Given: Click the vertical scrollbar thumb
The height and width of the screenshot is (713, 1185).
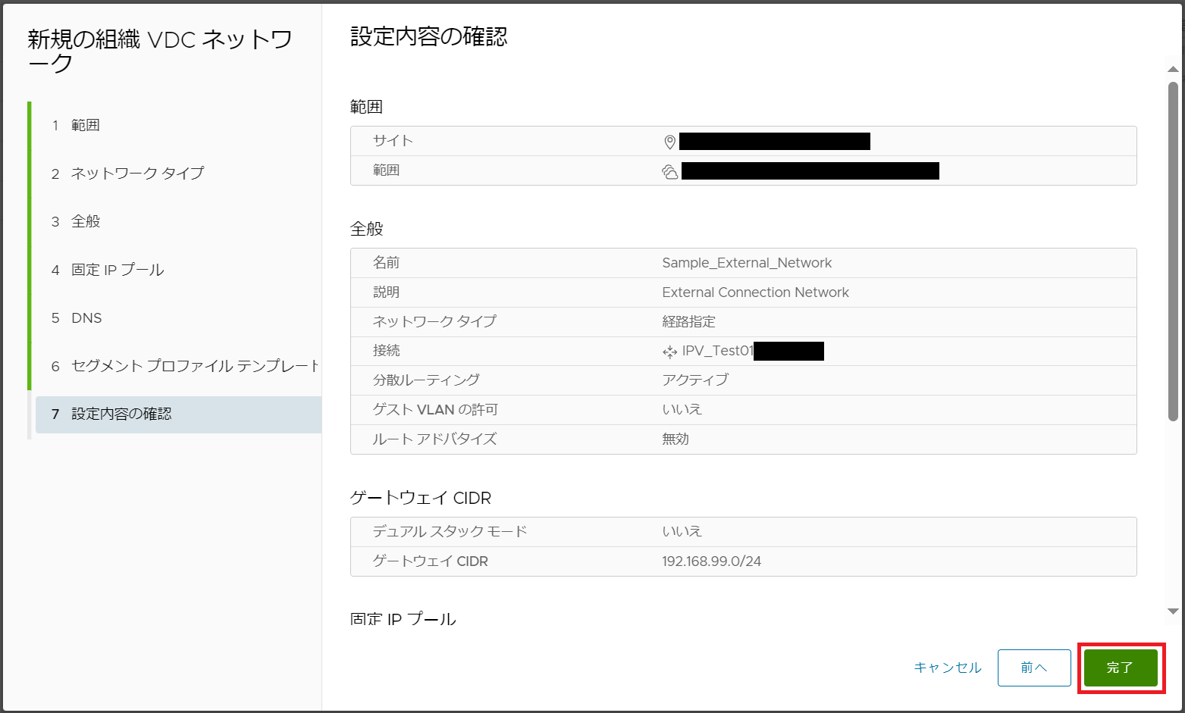Looking at the screenshot, I should [x=1173, y=250].
